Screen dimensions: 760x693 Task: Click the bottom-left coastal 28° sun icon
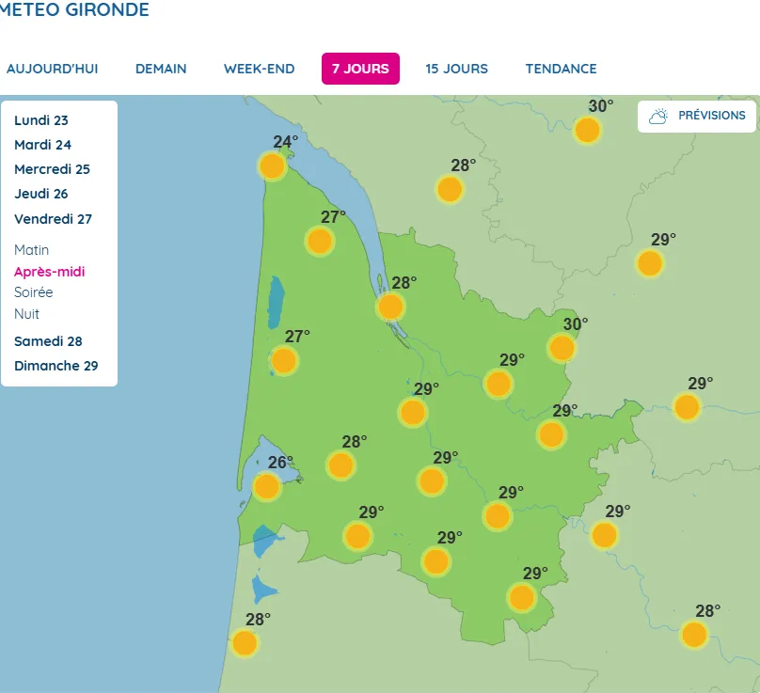[245, 643]
